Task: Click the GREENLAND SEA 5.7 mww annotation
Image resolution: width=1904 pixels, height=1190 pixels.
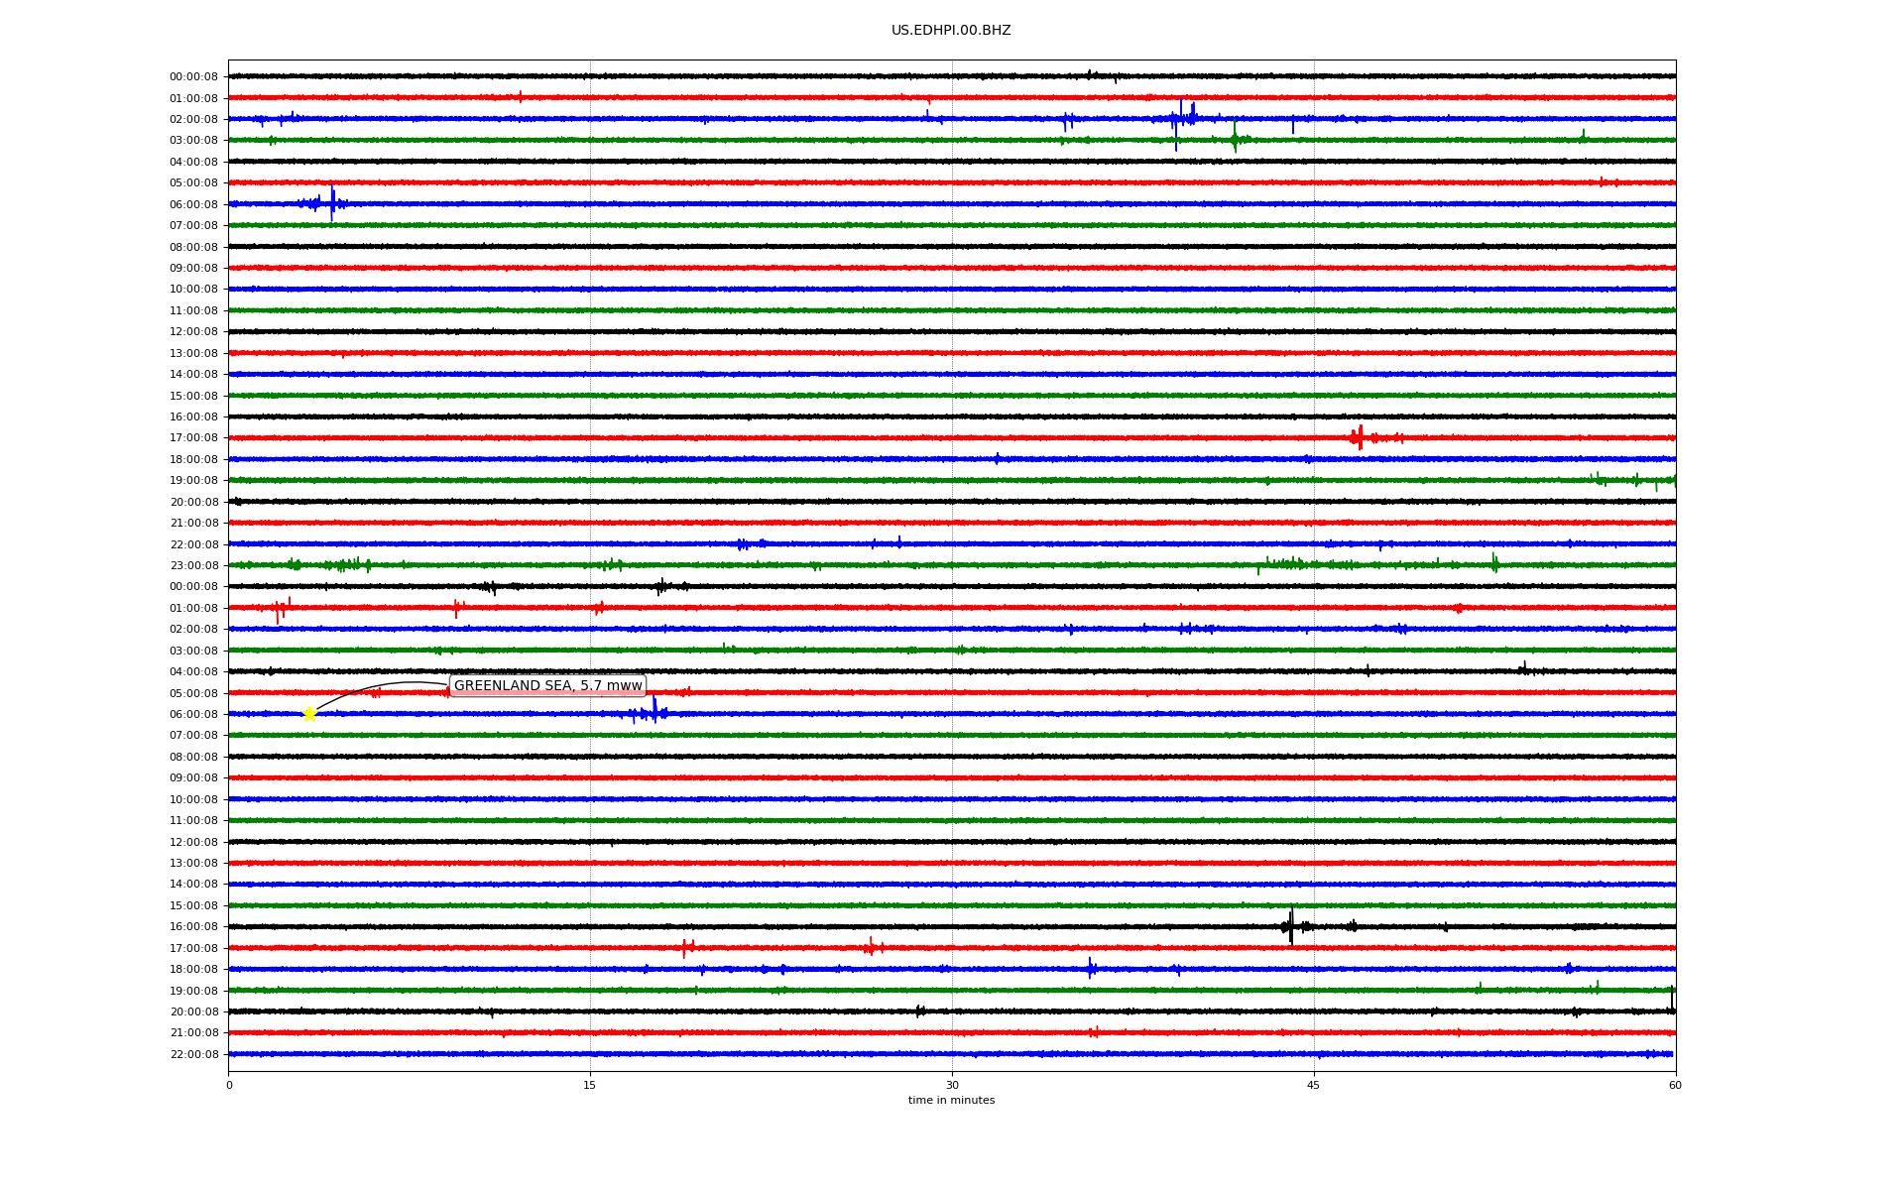Action: click(x=547, y=686)
